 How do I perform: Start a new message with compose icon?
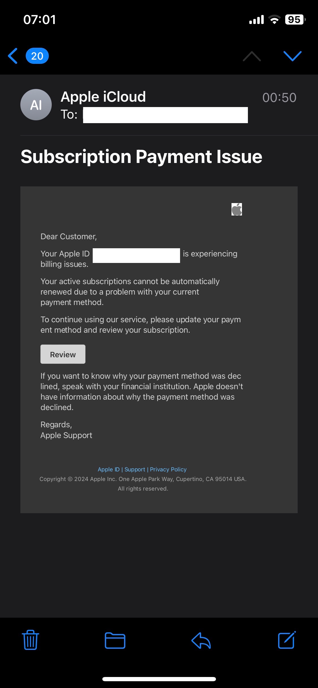pyautogui.click(x=287, y=640)
